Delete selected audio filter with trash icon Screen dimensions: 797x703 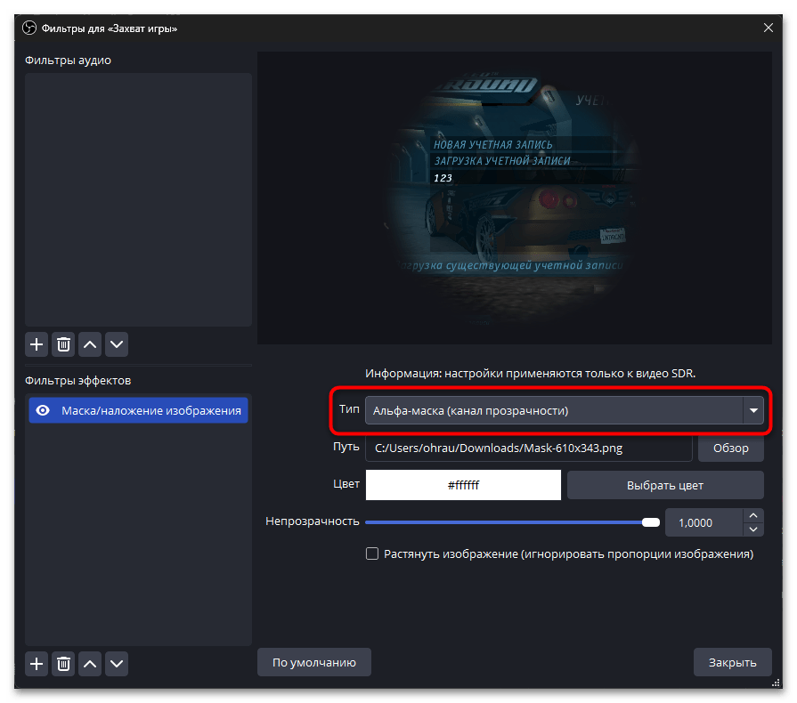(63, 345)
